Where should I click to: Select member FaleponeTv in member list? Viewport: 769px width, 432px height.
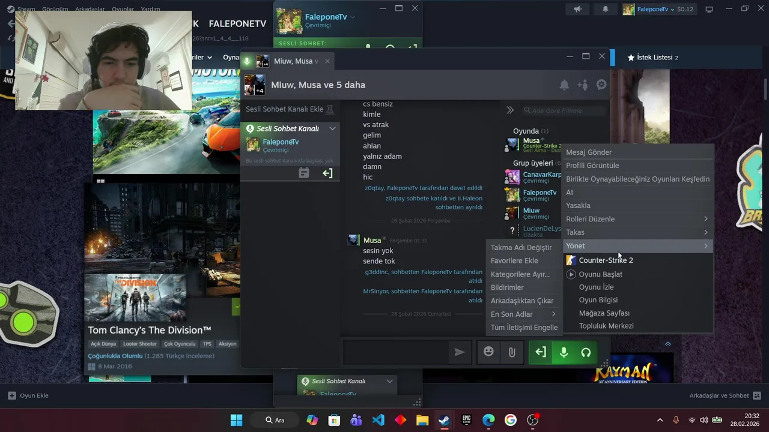click(533, 195)
